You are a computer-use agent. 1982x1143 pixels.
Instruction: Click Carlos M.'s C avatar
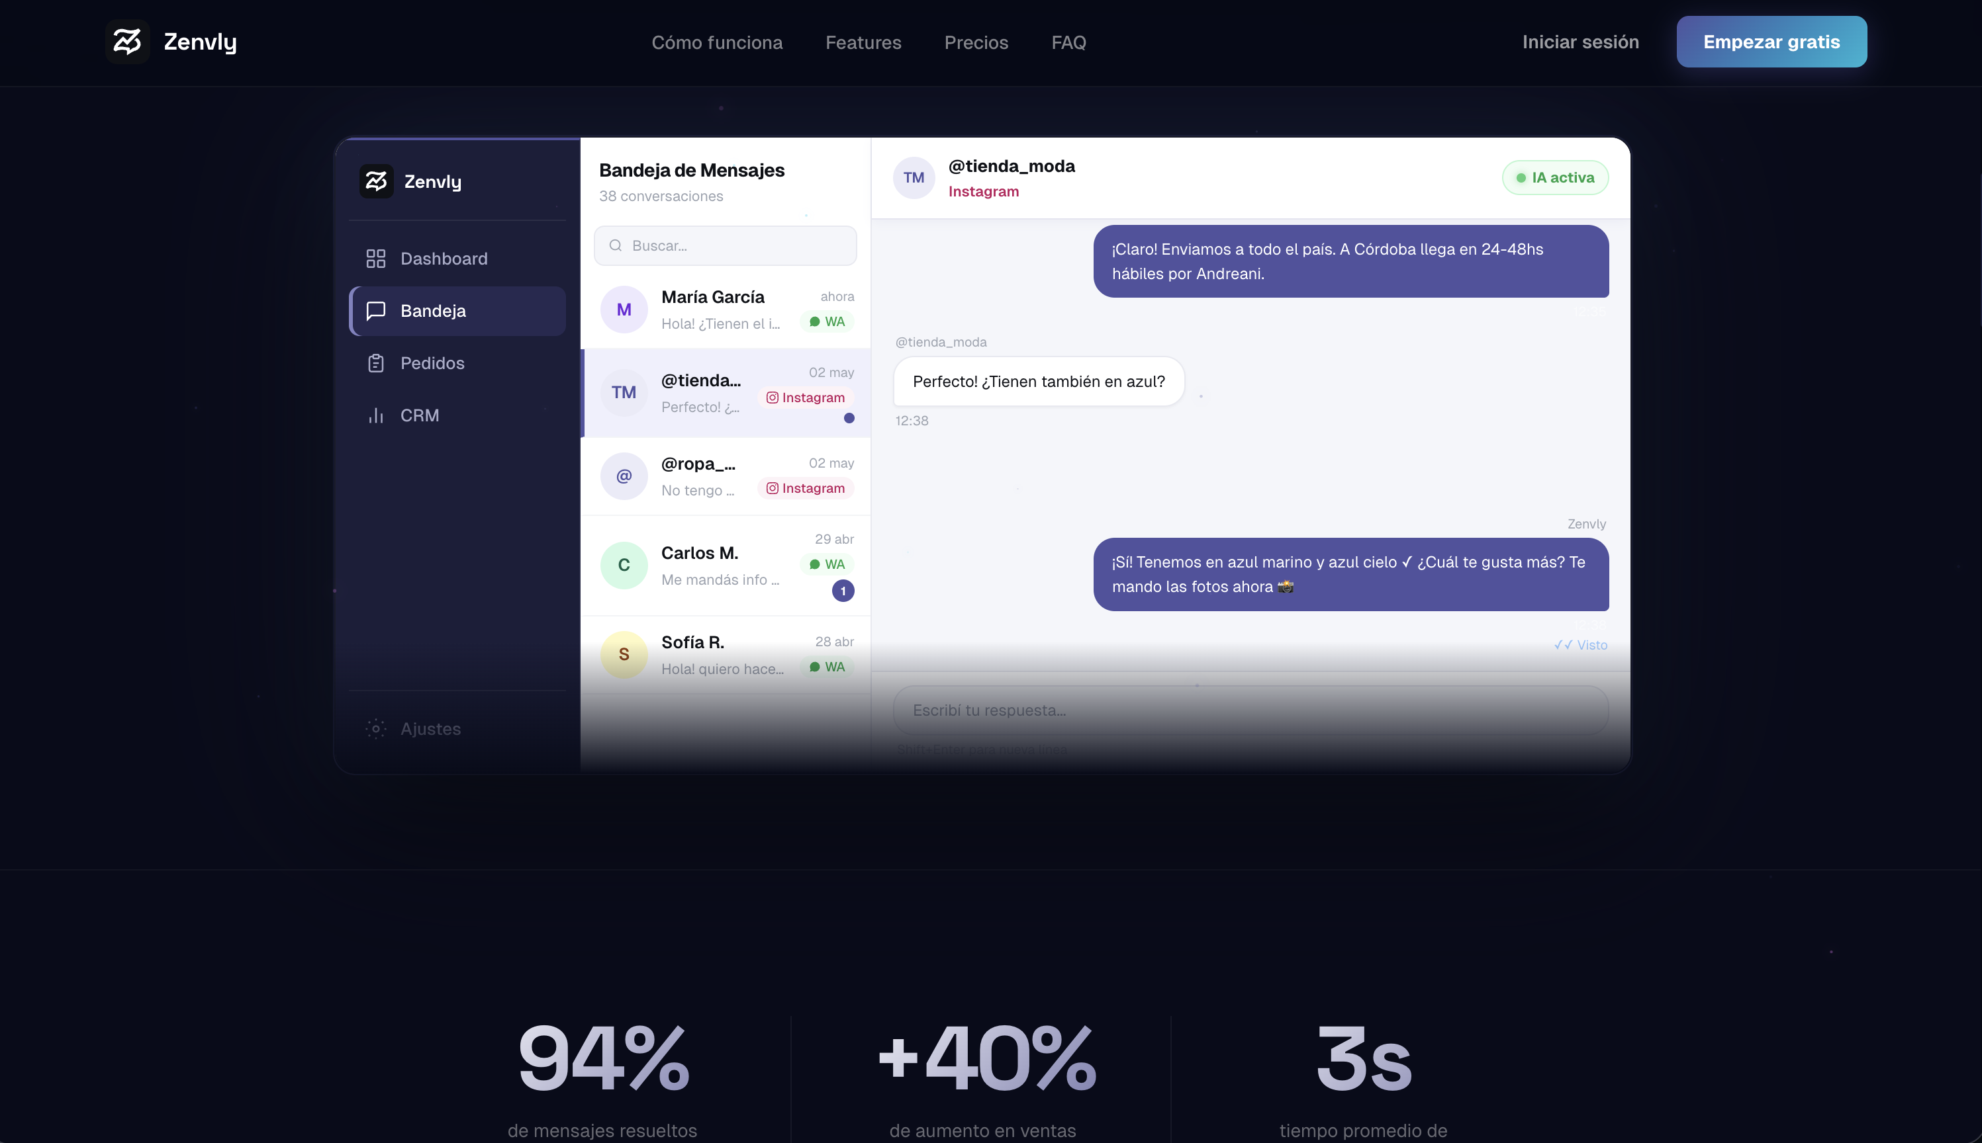pyautogui.click(x=624, y=566)
